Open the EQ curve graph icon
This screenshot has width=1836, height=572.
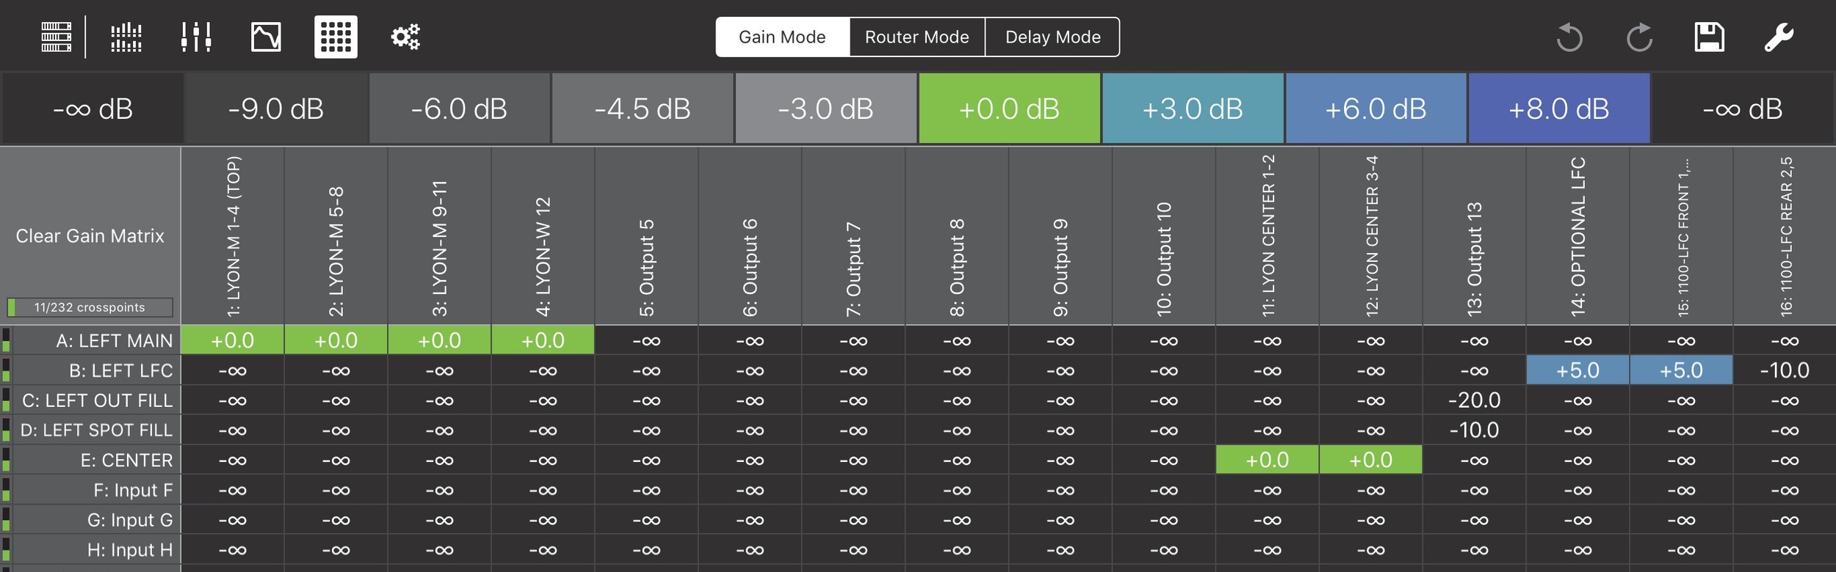click(x=266, y=37)
